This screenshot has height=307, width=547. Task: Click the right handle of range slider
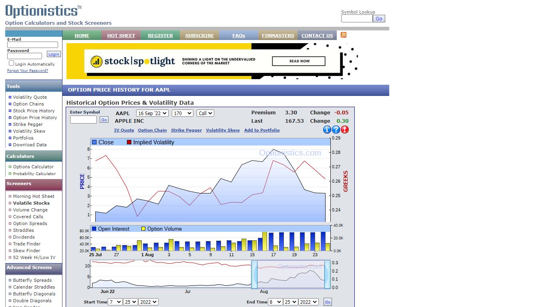[x=328, y=274]
